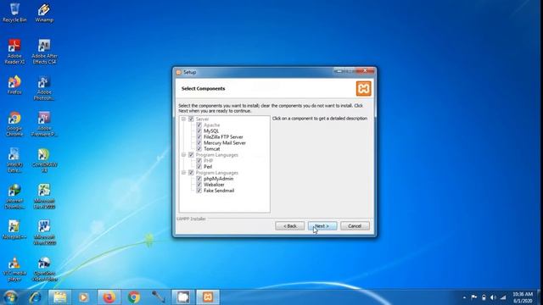Collapse the Program Languages group containing Perl
Screen dimensions: 543x305
(183, 155)
